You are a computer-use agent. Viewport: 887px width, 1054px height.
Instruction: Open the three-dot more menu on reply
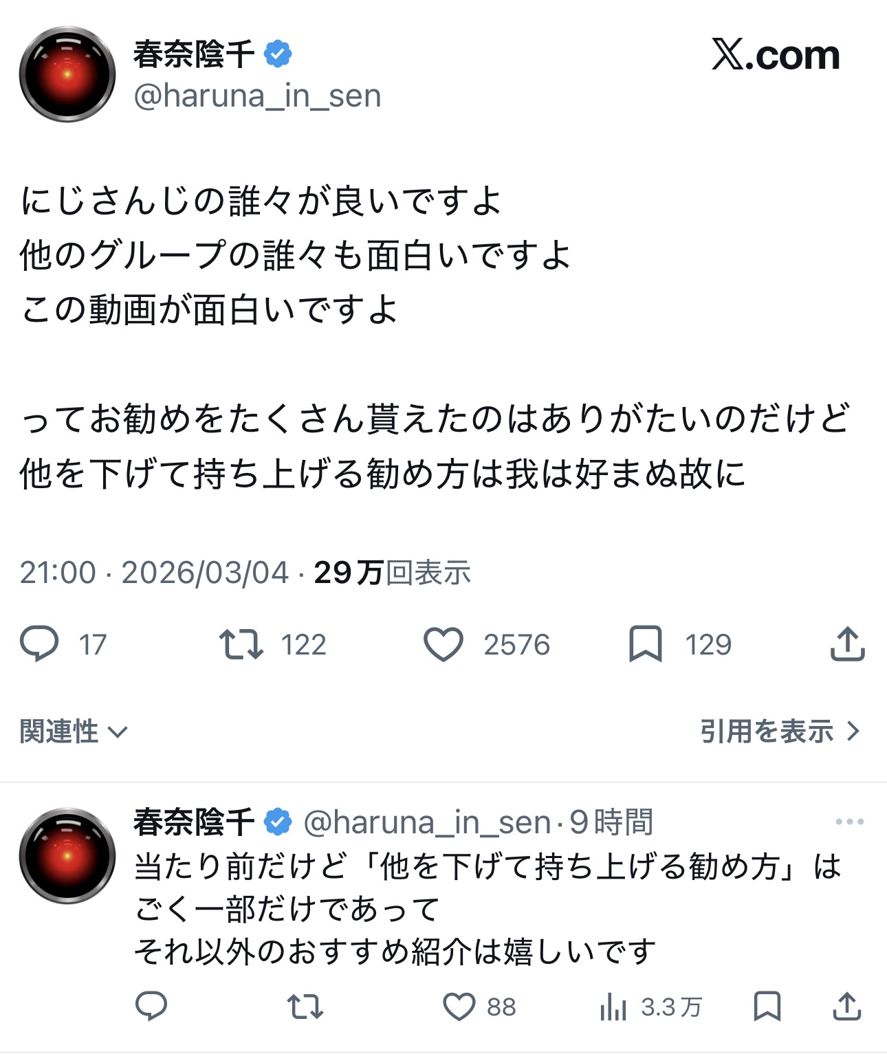coord(849,822)
